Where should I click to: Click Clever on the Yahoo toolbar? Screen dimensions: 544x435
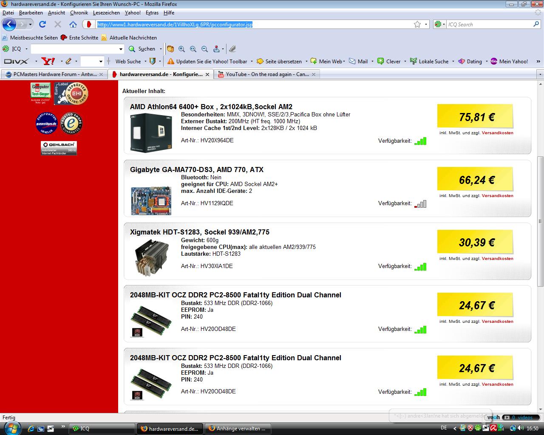tap(389, 61)
